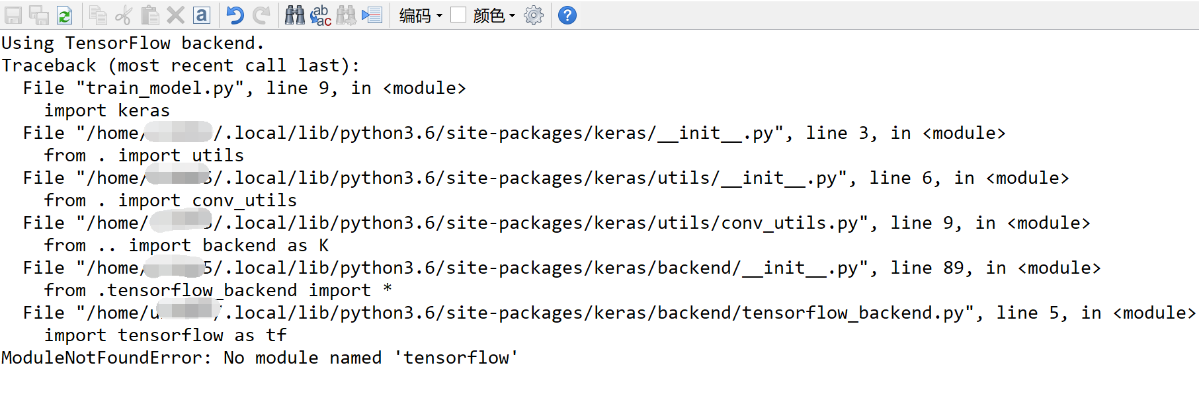Click the Save All icon
The image size is (1199, 398).
click(x=39, y=15)
